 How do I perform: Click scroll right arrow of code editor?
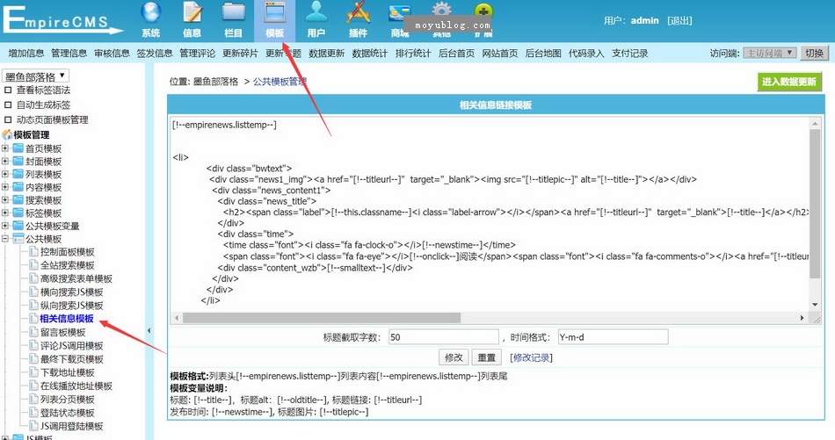click(x=802, y=318)
